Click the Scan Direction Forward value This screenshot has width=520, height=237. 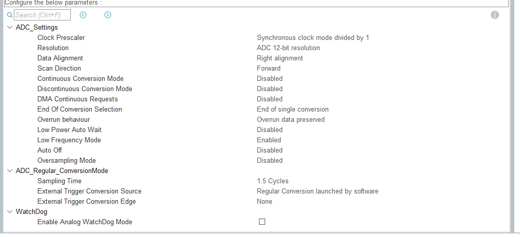coord(268,69)
